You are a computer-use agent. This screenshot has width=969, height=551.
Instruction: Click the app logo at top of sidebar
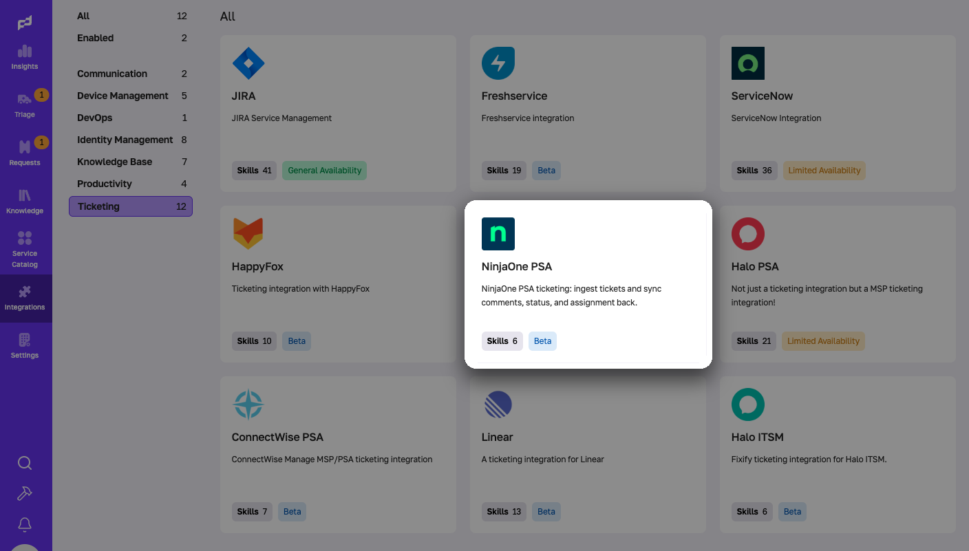tap(25, 23)
